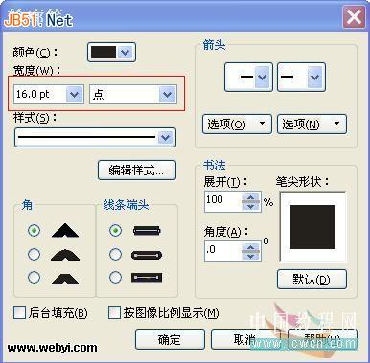Viewport: 370px width, 363px height.
Task: Increase the 角度 angle value
Action: click(x=251, y=247)
